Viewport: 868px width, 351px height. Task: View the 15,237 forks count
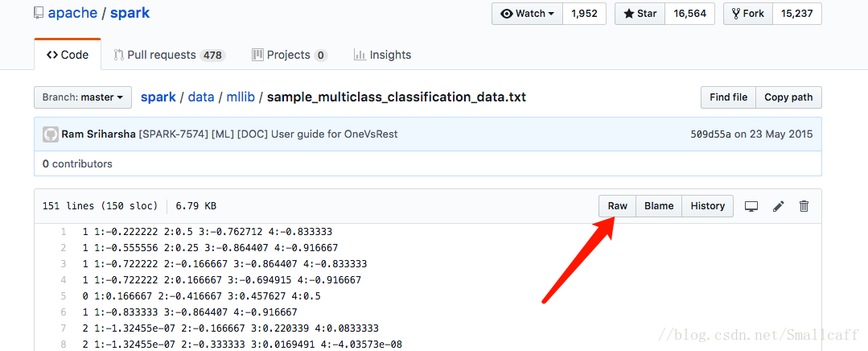point(797,14)
